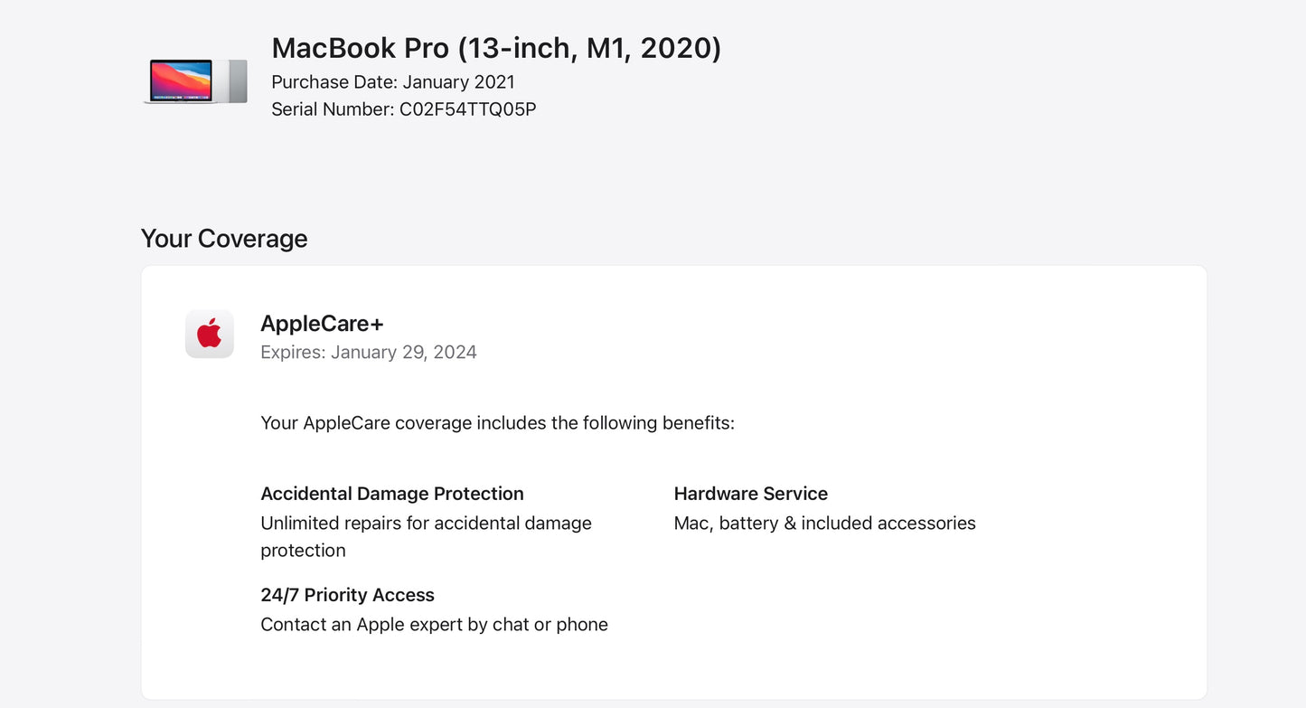Click the 'Hardware Service' benefit heading

coord(750,494)
